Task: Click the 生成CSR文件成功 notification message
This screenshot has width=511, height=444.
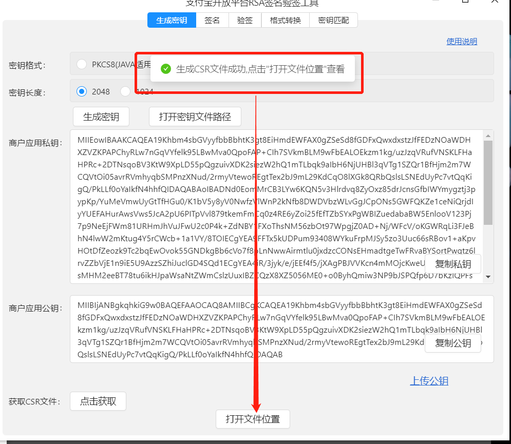Action: pos(253,69)
